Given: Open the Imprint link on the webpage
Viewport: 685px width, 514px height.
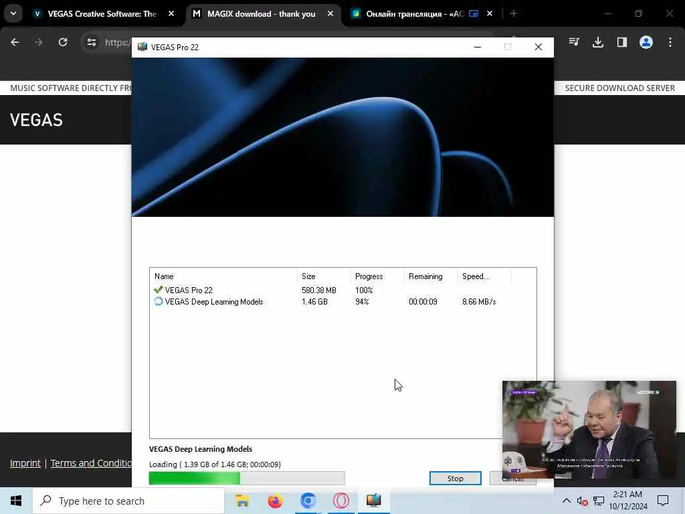Looking at the screenshot, I should (25, 463).
